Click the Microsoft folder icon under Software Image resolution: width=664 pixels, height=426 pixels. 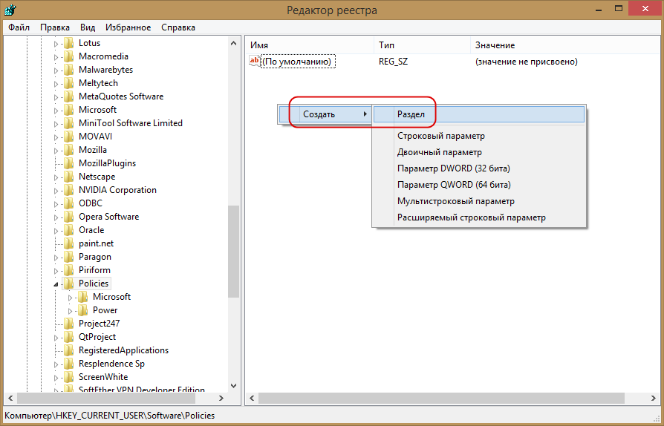click(x=68, y=110)
